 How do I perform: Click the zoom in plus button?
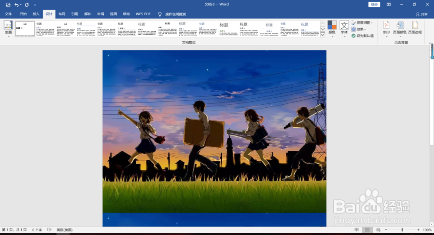pyautogui.click(x=418, y=230)
